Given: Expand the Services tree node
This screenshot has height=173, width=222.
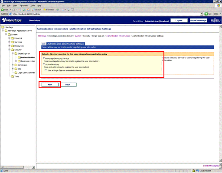Looking at the screenshot, I should 10,42.
